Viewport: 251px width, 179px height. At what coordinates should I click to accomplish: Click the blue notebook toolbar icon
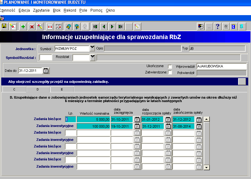[x=234, y=26]
